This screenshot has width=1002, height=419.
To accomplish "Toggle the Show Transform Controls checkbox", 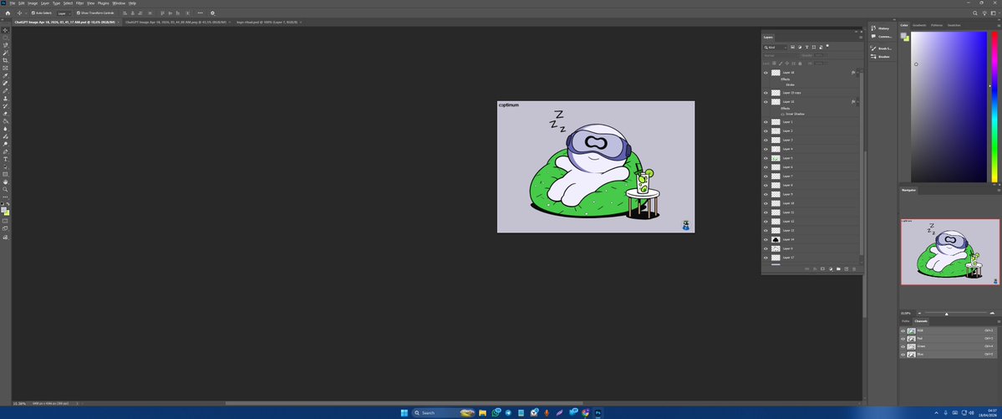I will click(x=78, y=13).
